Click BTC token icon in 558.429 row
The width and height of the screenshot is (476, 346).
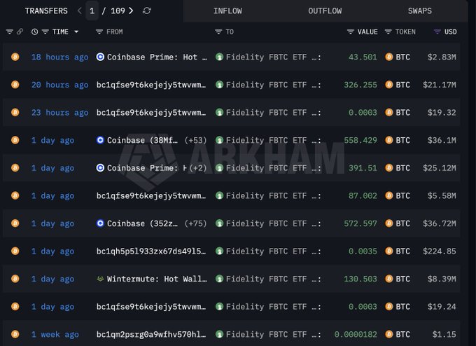pyautogui.click(x=389, y=140)
